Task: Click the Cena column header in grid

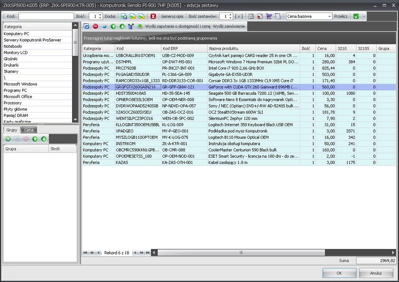Action: point(325,48)
